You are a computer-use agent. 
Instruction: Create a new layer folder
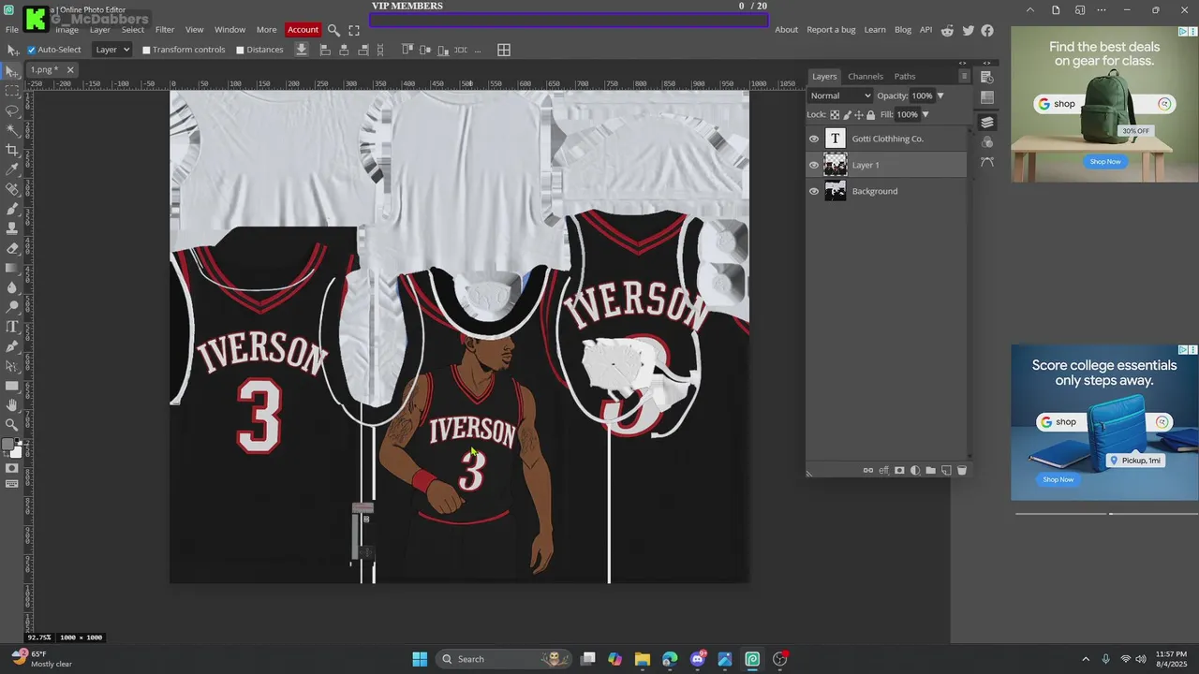pos(930,470)
